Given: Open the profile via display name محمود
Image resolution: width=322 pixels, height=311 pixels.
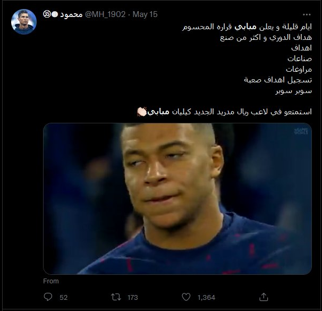Looking at the screenshot, I should point(71,14).
